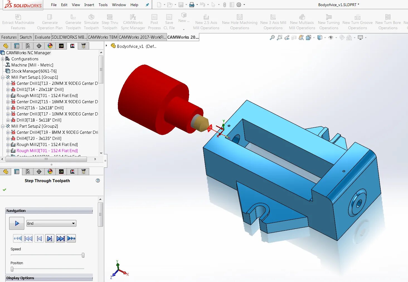Open the upper PropertyManager tab
Viewport: 408px width, 282px height.
coord(17,46)
